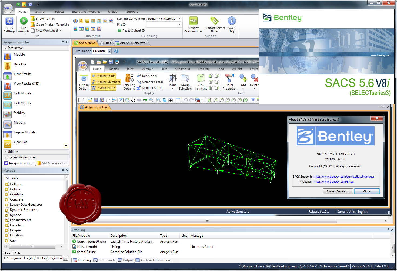397x271 pixels.
Task: Open Bentley Communities icon
Action: (194, 21)
